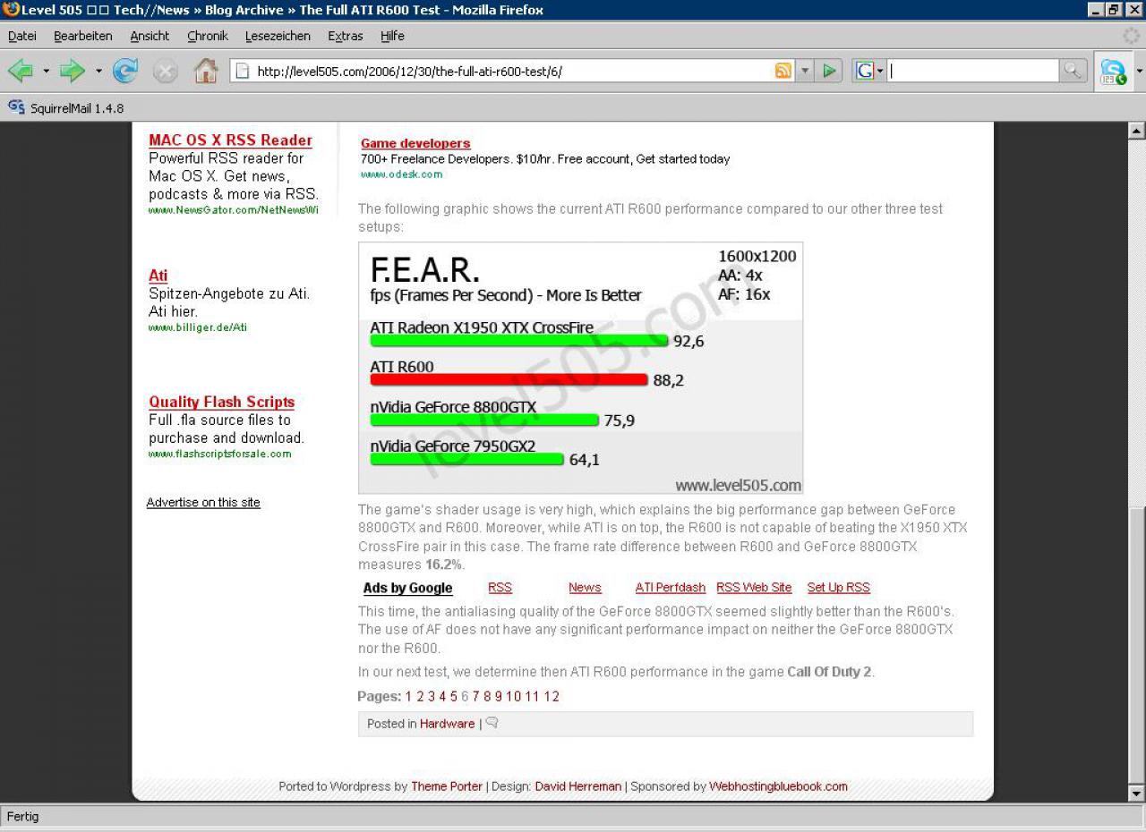Visit the www.billiger.de/Ati link
1146x832 pixels.
(x=198, y=327)
